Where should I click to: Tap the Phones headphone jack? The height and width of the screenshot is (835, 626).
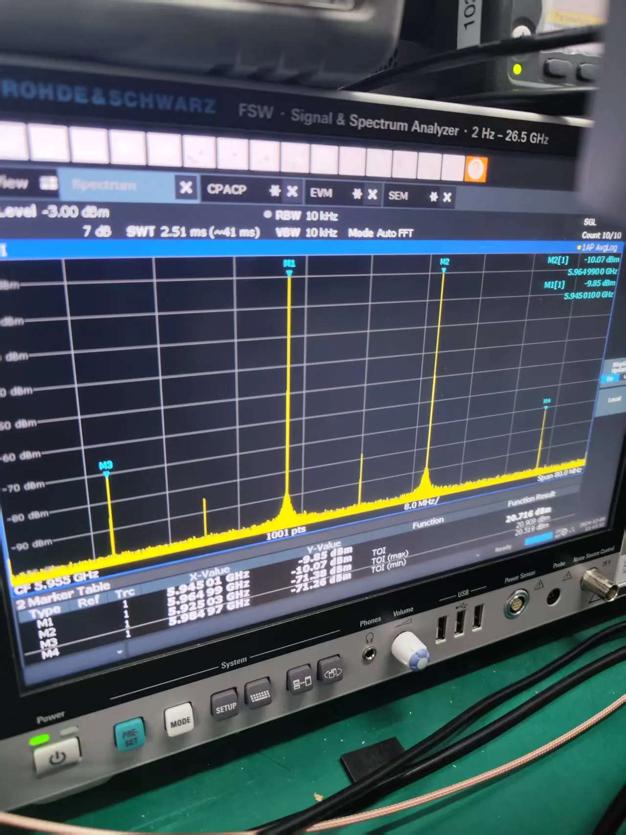[x=370, y=653]
